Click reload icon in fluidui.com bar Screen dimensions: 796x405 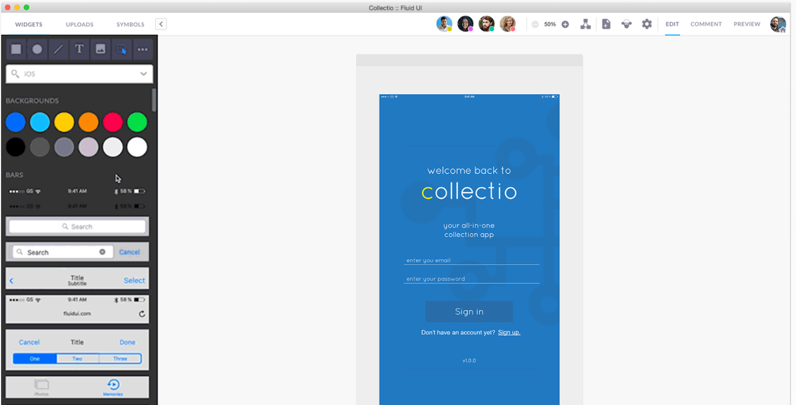tap(142, 314)
